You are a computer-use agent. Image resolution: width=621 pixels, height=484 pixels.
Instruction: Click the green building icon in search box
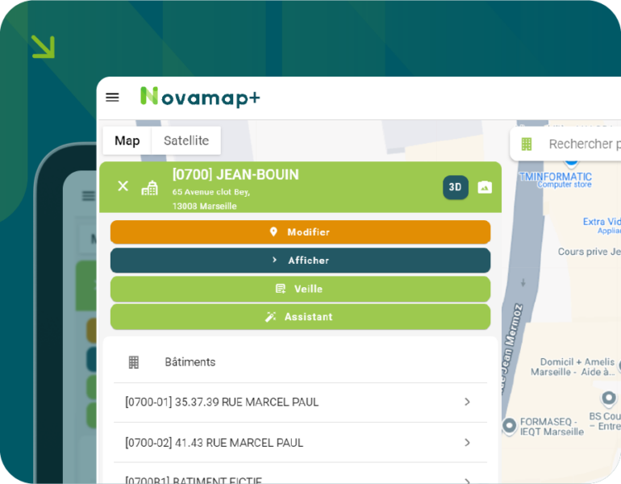[x=527, y=144]
